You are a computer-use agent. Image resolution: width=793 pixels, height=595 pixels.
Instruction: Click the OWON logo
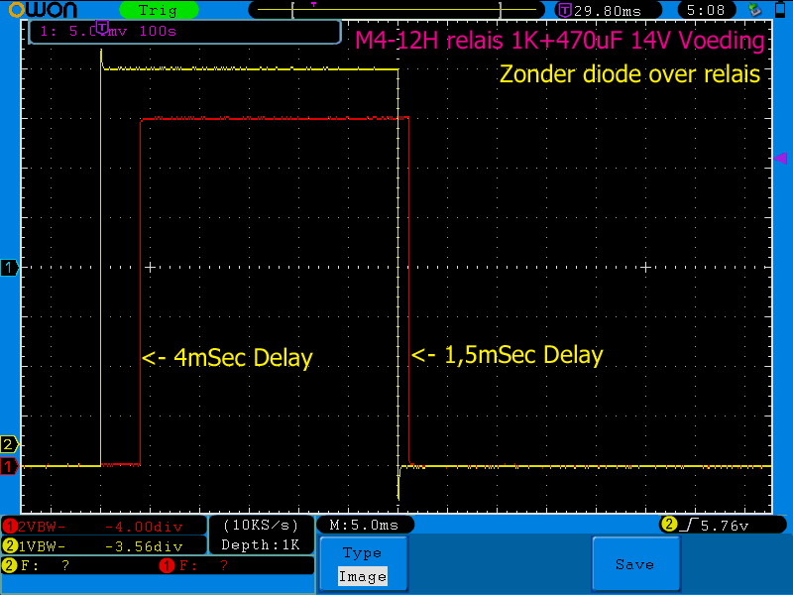(43, 9)
